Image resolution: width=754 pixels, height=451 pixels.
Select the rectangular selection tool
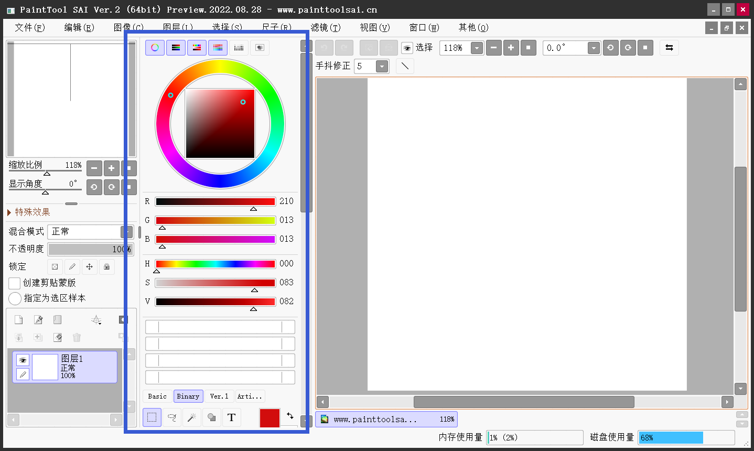(152, 417)
